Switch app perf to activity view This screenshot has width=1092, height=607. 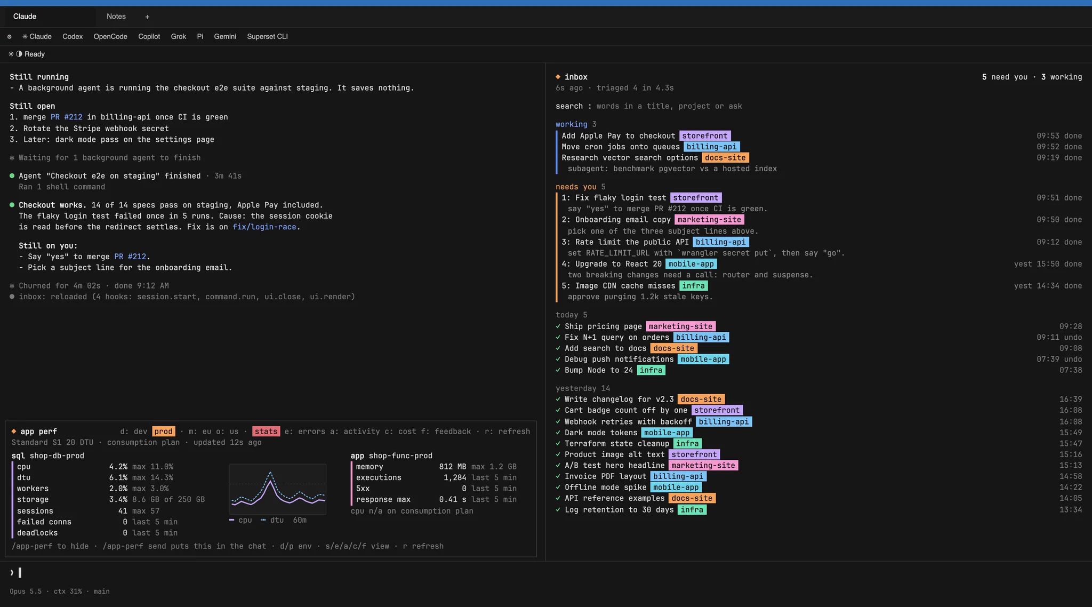tap(355, 432)
